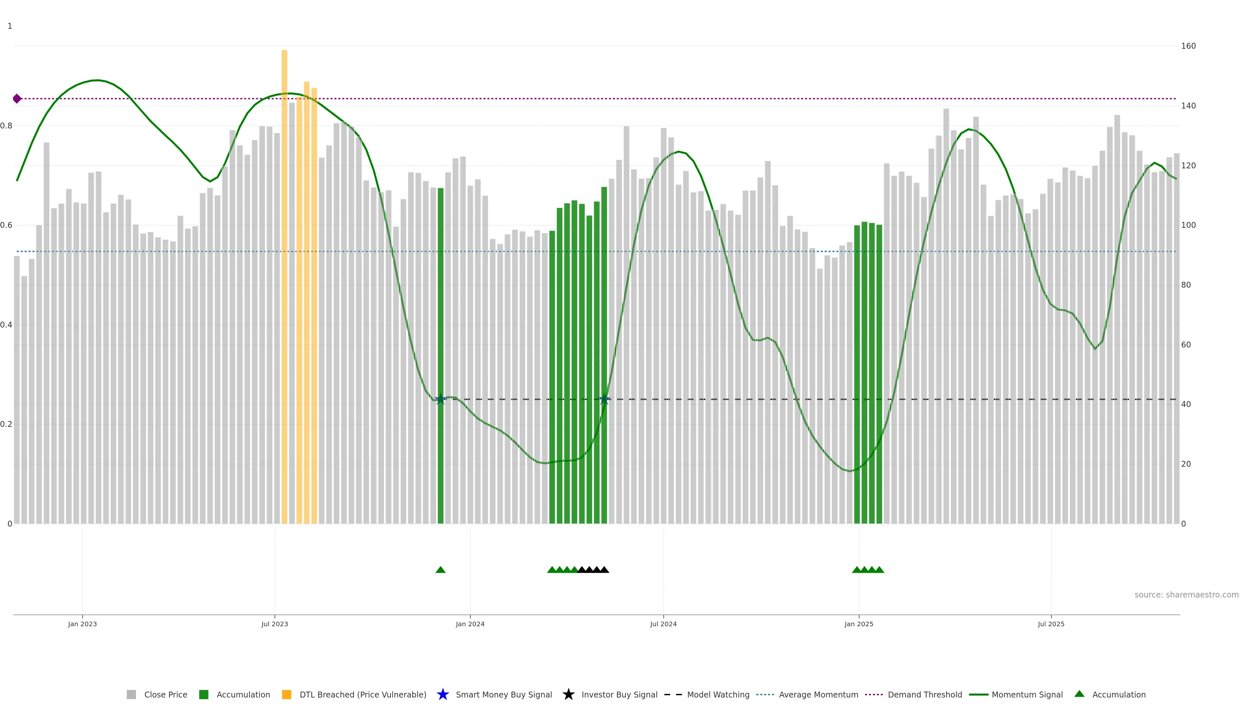Click the gray Close Price legend square
Screen dimensions: 1255x706
(131, 694)
